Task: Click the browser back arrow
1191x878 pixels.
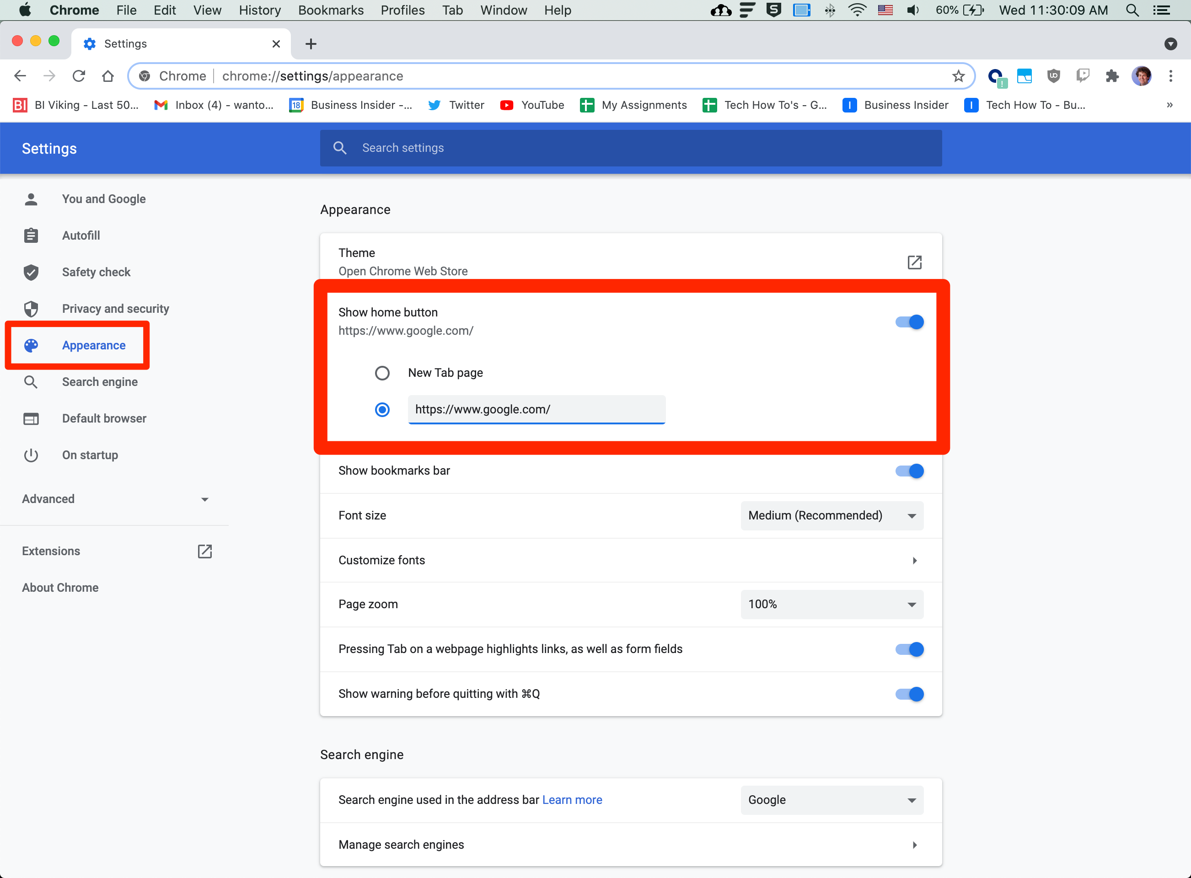Action: click(x=20, y=76)
